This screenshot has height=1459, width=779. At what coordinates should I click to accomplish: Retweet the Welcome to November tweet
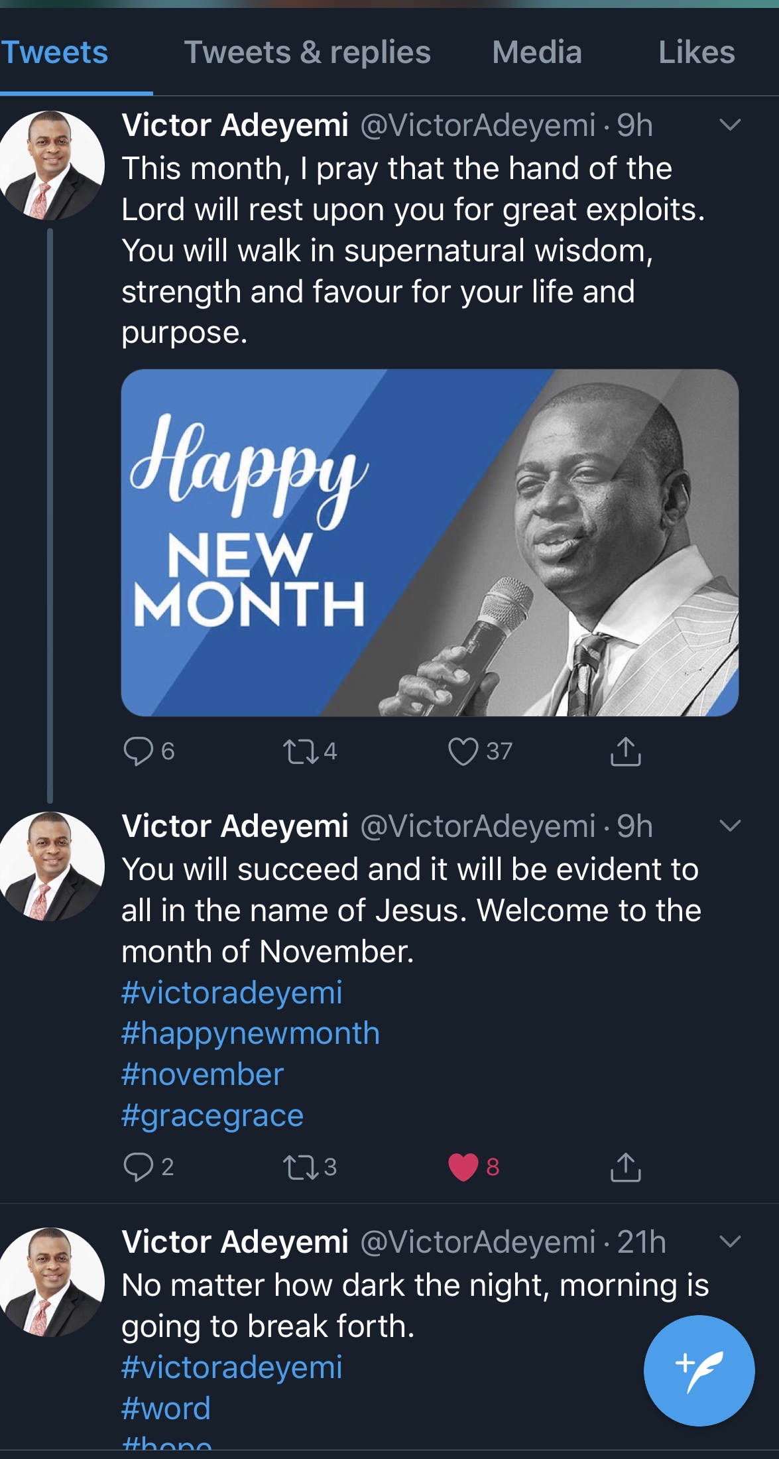coord(300,1167)
